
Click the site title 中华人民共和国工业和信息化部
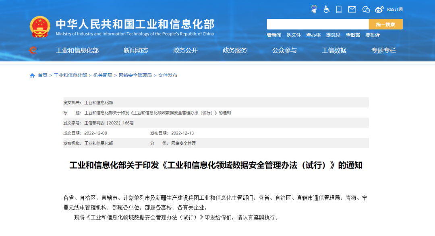(x=135, y=25)
